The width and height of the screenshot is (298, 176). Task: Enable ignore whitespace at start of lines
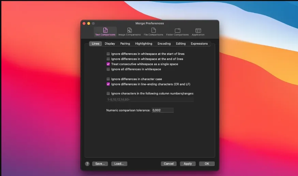(108, 54)
